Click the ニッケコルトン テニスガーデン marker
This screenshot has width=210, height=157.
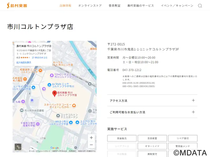(x=58, y=116)
